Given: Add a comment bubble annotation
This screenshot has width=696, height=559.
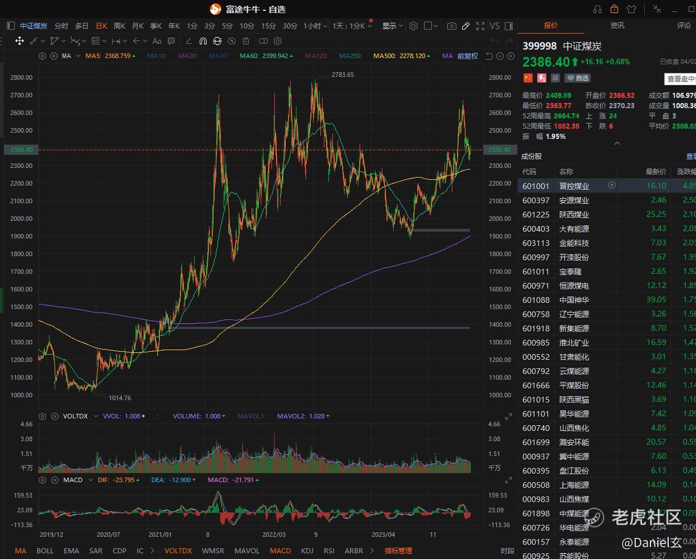Looking at the screenshot, I should [171, 41].
